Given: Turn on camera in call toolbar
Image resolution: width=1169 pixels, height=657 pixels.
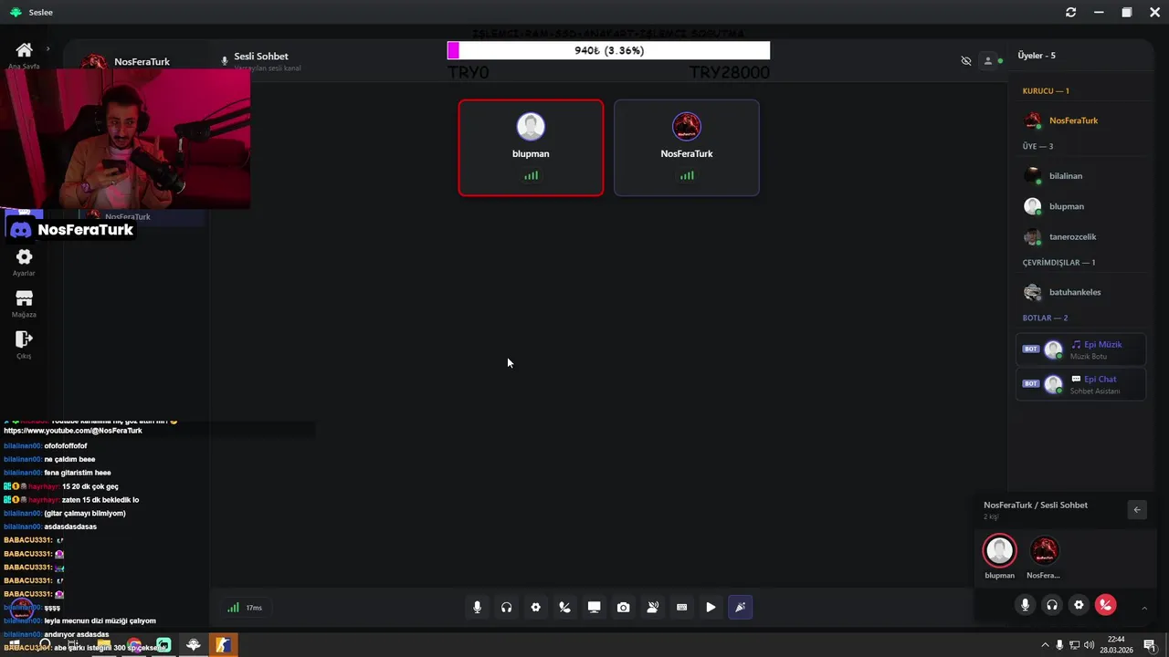Looking at the screenshot, I should coord(623,608).
